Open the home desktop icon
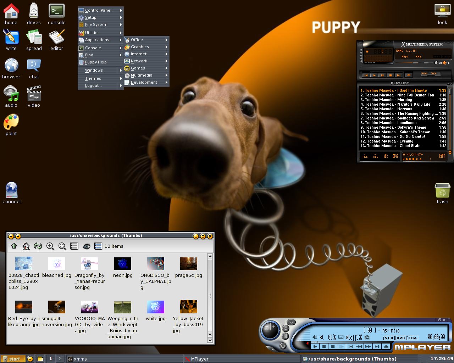 11,14
